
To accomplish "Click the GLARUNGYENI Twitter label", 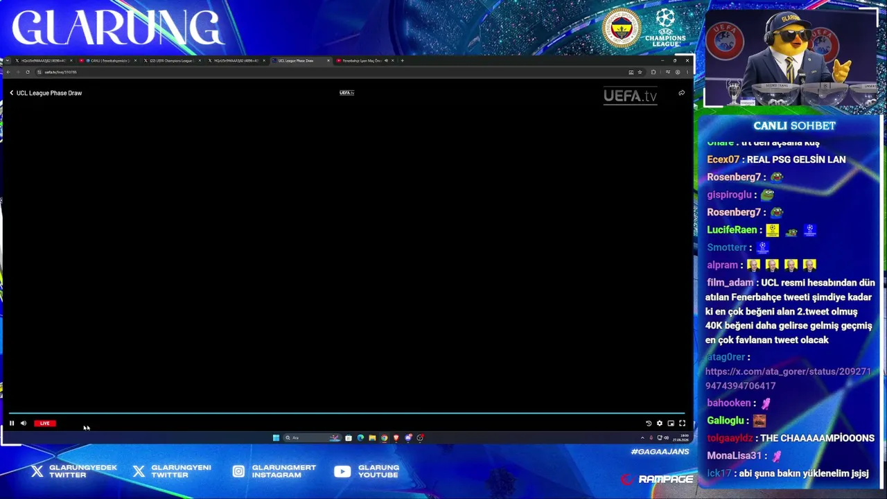I will (x=181, y=471).
